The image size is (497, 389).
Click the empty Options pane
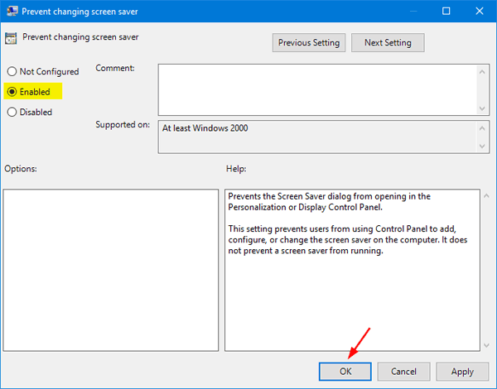click(x=111, y=270)
